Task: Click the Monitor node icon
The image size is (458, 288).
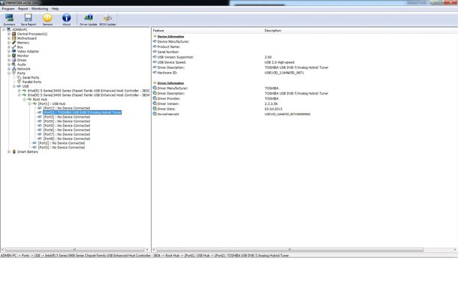Action: click(x=14, y=55)
